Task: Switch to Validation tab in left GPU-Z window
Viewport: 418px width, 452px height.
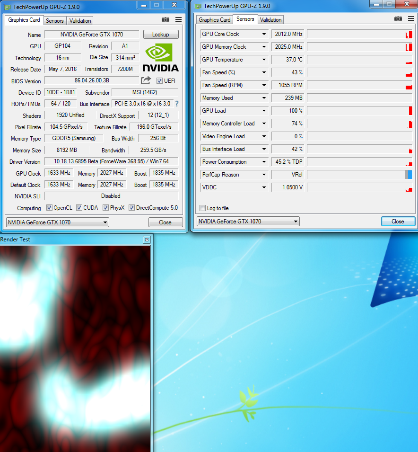Action: pos(80,21)
